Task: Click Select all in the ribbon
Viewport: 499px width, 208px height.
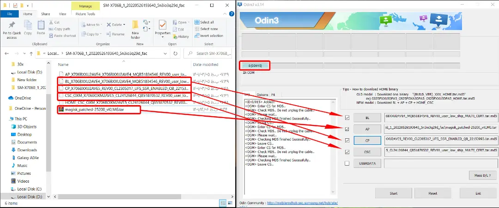Action: point(204,22)
